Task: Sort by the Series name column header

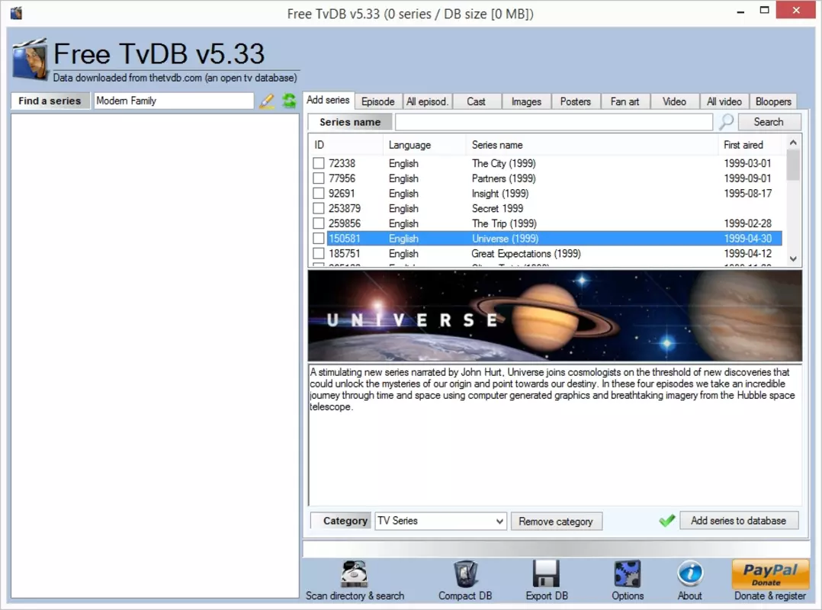Action: pos(592,145)
